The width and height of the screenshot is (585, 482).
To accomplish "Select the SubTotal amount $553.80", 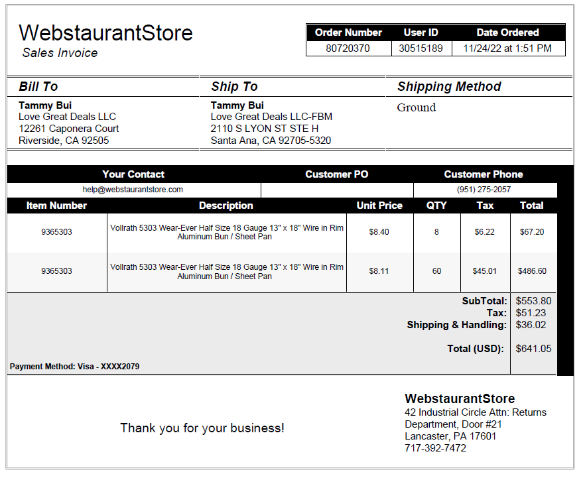I will point(533,301).
